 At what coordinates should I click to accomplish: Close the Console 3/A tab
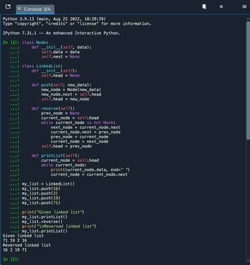(x=20, y=8)
